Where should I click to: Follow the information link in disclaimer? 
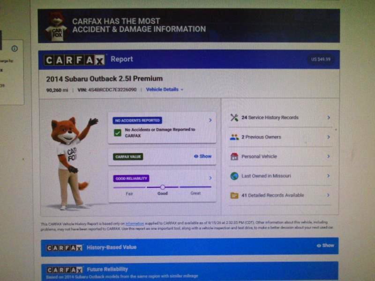point(135,224)
